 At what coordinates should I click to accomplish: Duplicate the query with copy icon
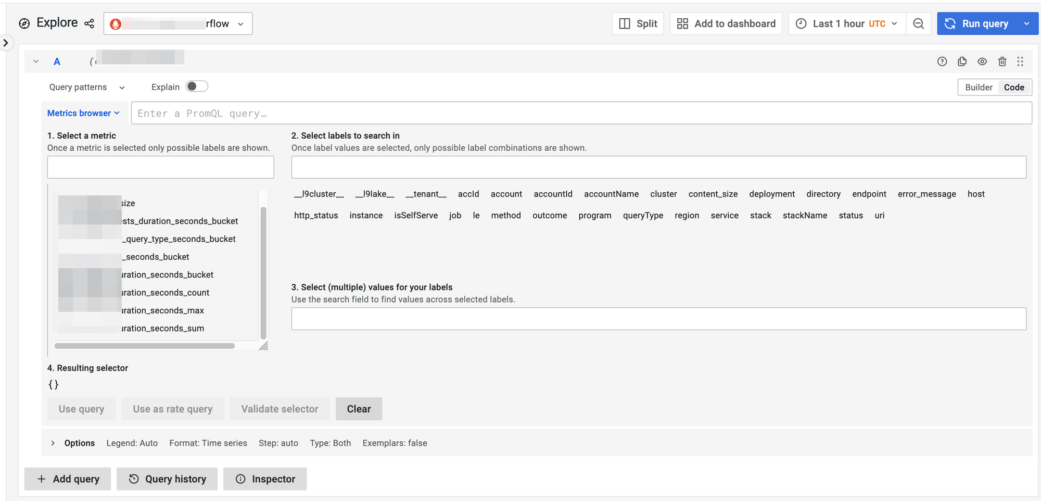(x=962, y=61)
